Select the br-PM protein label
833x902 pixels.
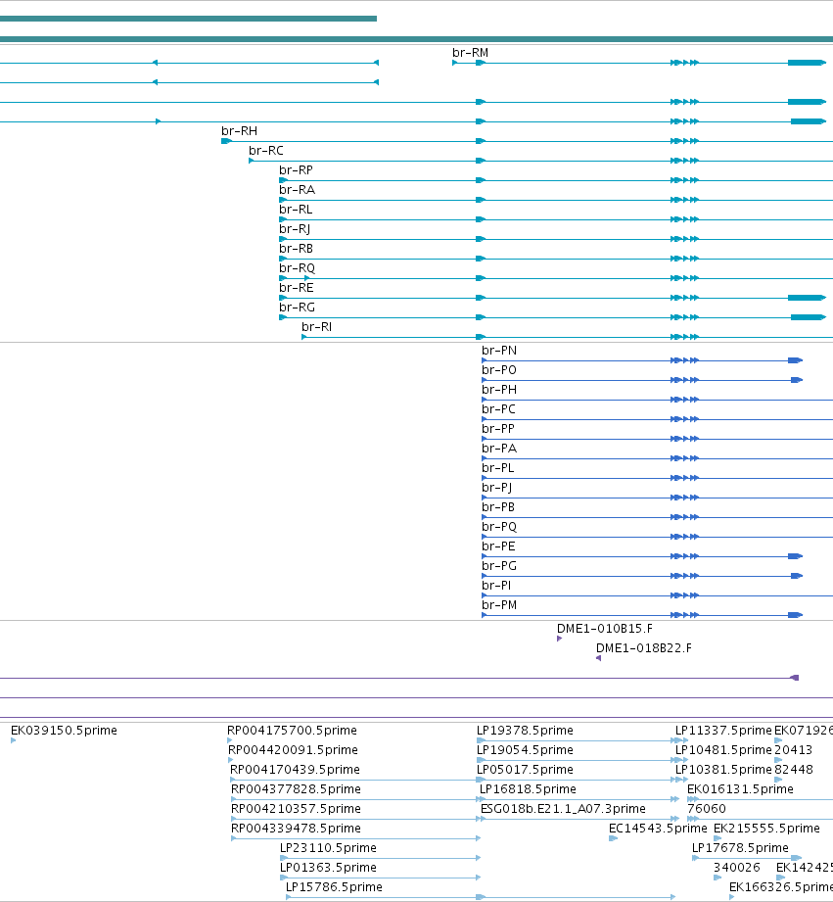[499, 604]
